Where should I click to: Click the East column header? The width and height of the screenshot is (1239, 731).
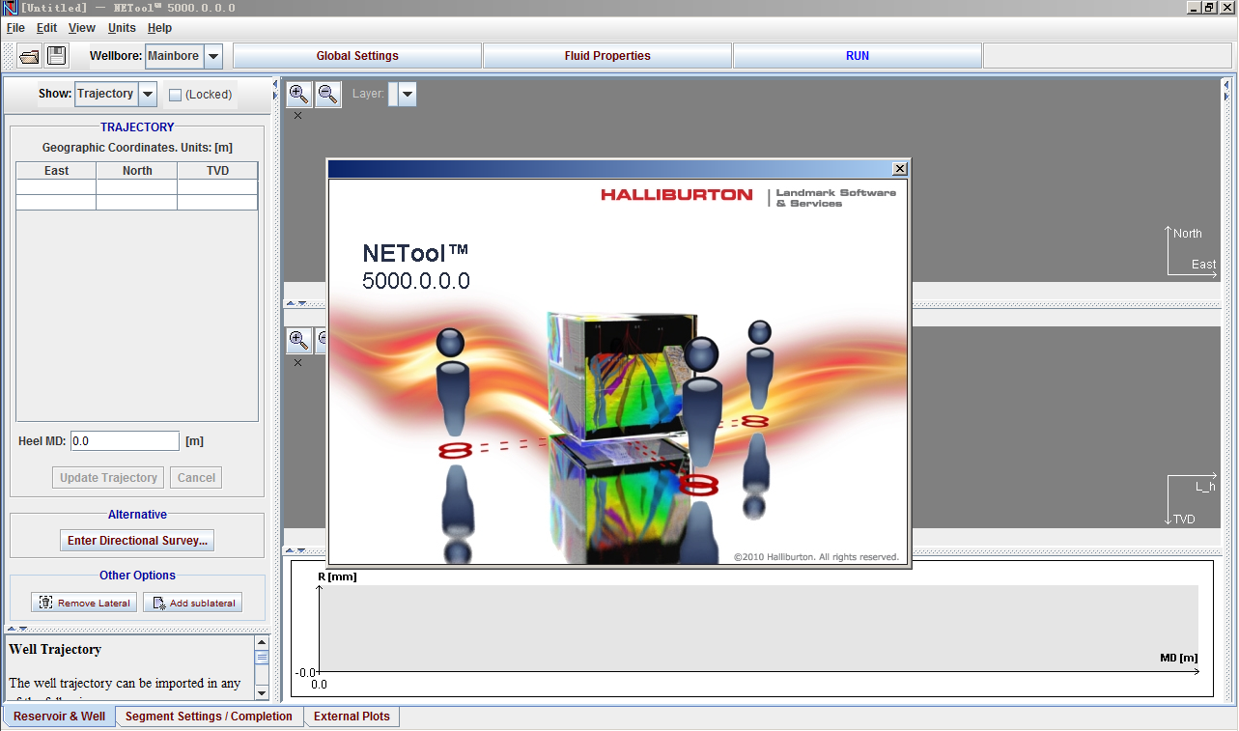56,171
